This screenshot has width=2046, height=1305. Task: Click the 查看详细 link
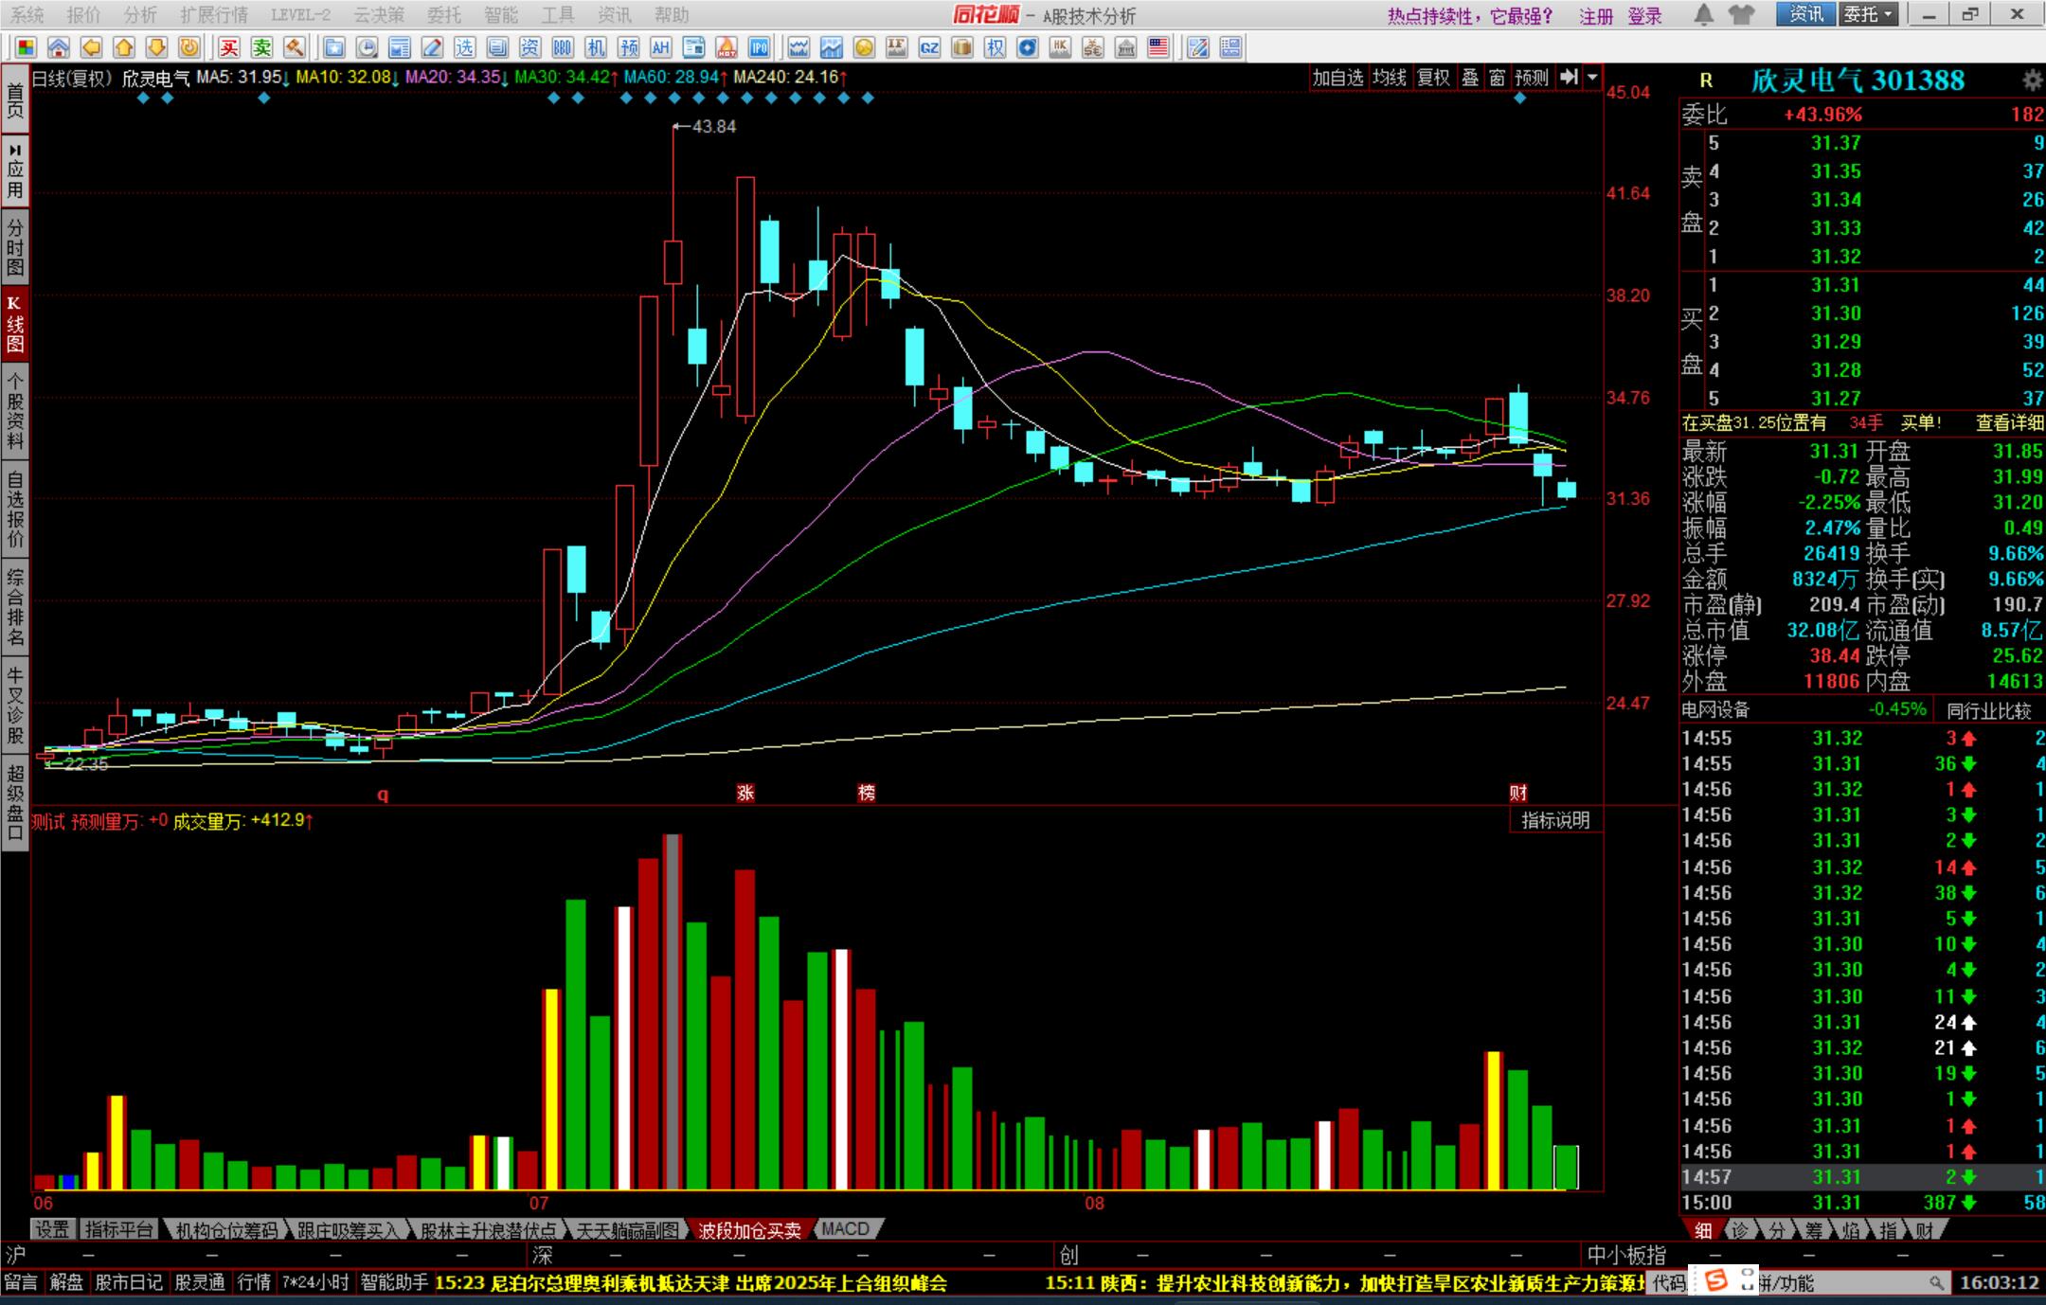click(x=2009, y=423)
